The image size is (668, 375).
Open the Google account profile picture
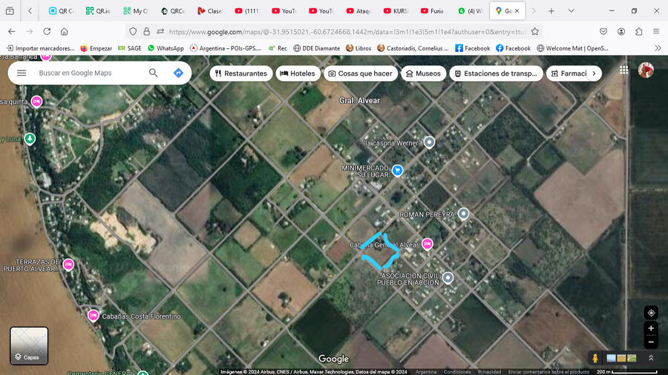point(646,71)
